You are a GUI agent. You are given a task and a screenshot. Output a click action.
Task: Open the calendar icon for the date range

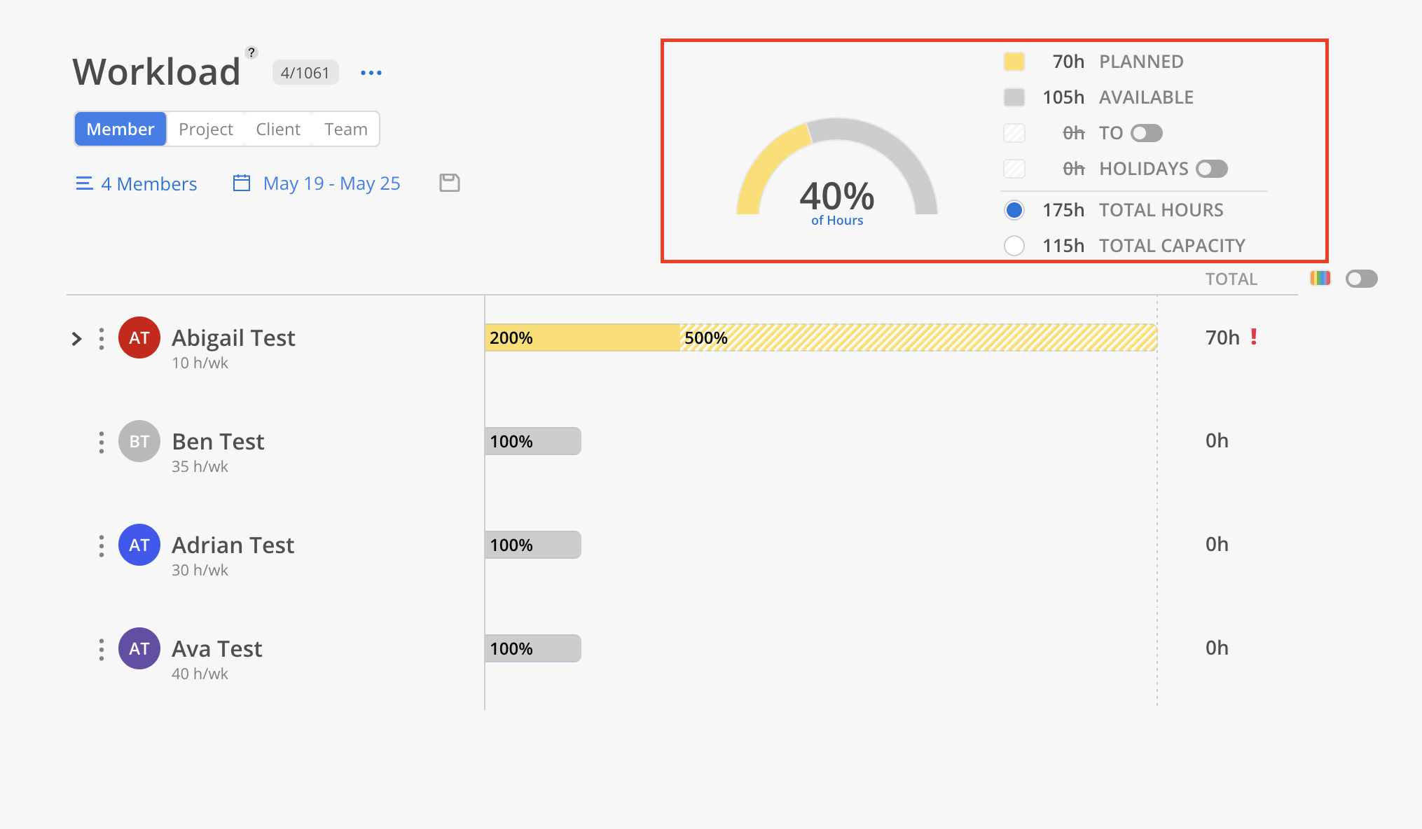pos(241,183)
